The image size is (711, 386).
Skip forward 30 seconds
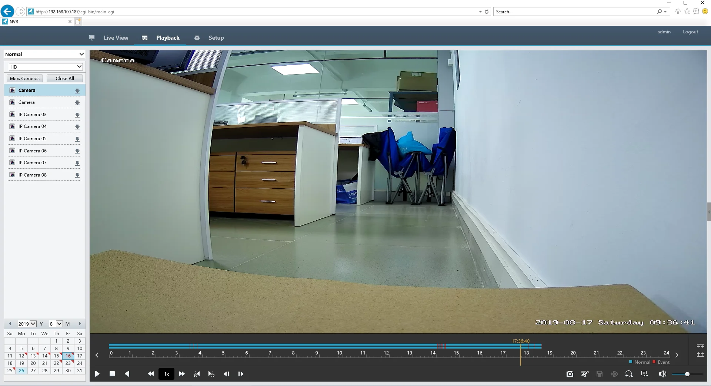point(211,374)
